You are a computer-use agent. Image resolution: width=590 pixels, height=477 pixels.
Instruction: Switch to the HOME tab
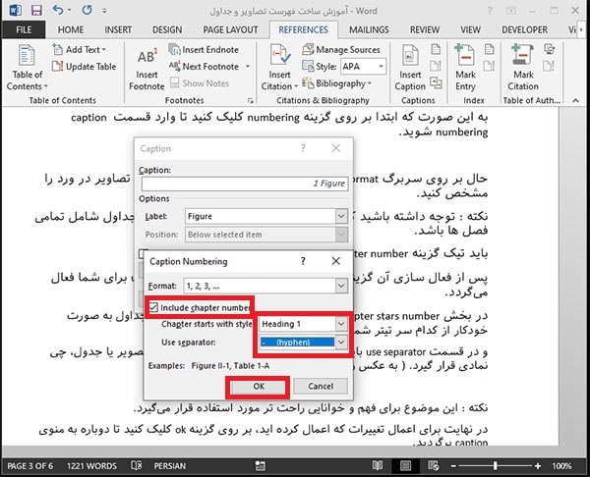coord(71,29)
